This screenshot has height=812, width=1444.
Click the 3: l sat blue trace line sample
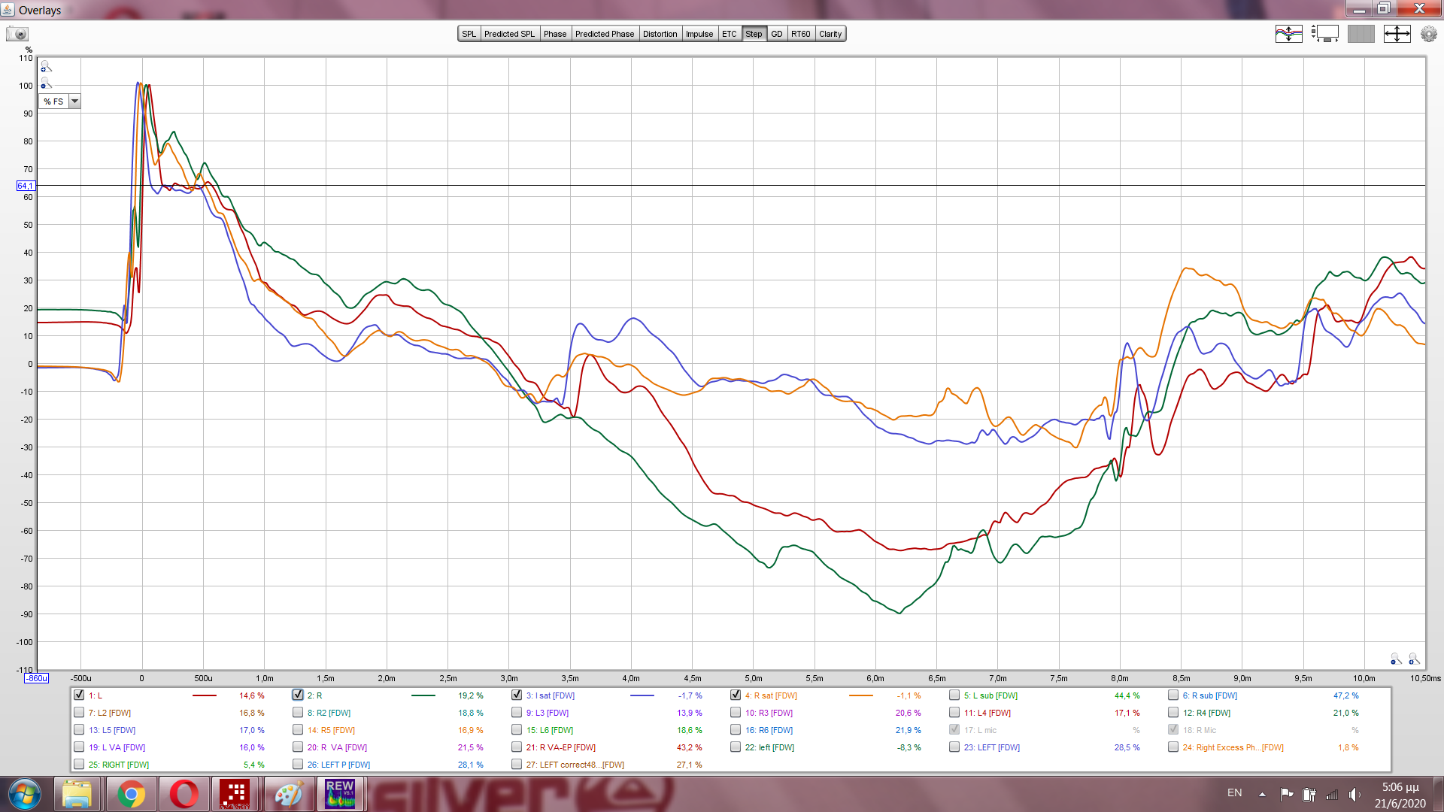pos(642,695)
